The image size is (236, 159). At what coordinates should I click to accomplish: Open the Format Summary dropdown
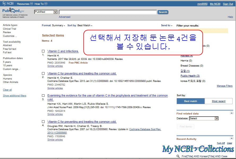click(x=53, y=25)
